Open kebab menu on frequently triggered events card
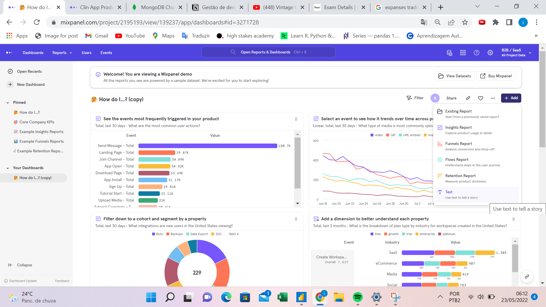The image size is (546, 307). click(296, 119)
